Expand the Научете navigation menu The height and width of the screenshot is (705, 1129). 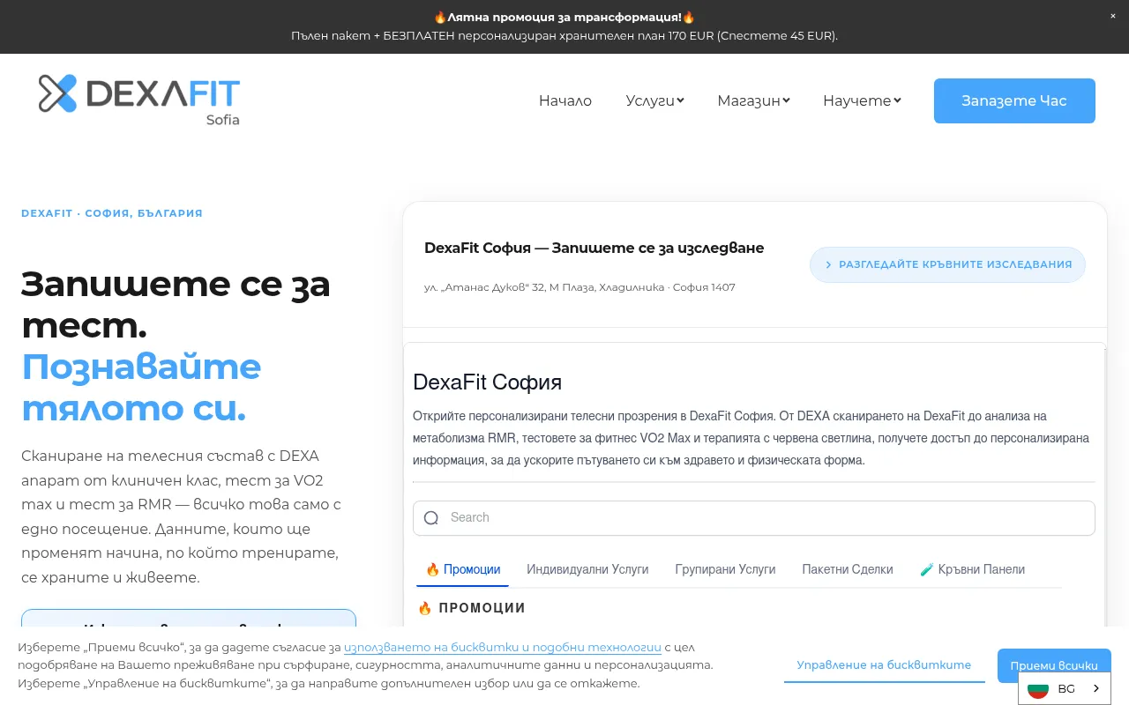coord(862,100)
